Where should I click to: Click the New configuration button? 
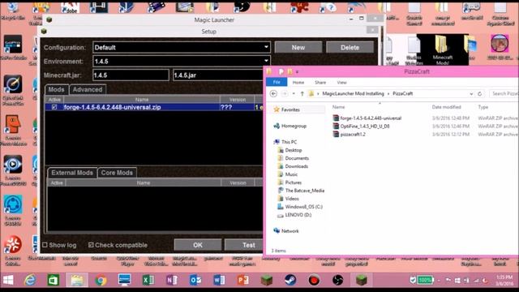[298, 47]
